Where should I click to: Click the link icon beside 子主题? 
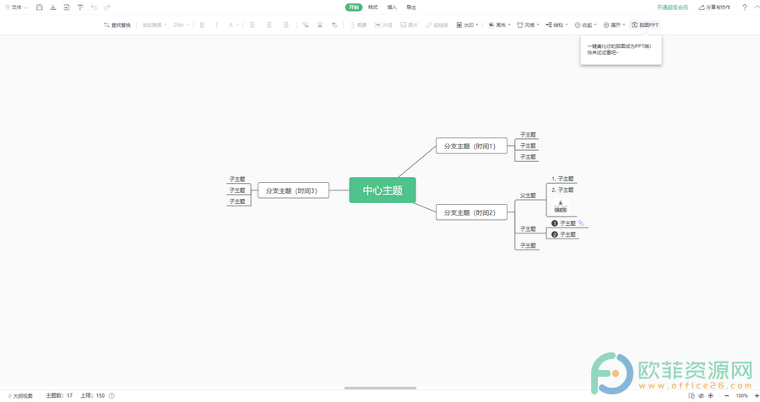(x=581, y=223)
